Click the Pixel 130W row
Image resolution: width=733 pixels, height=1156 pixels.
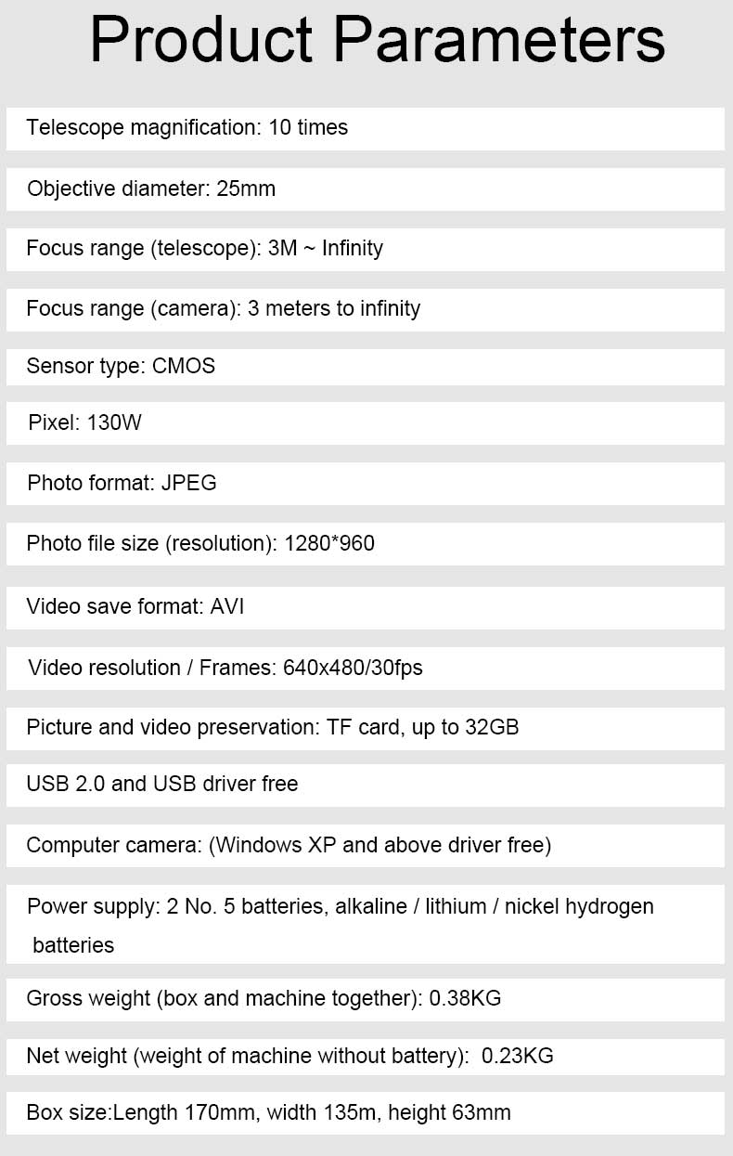[366, 424]
